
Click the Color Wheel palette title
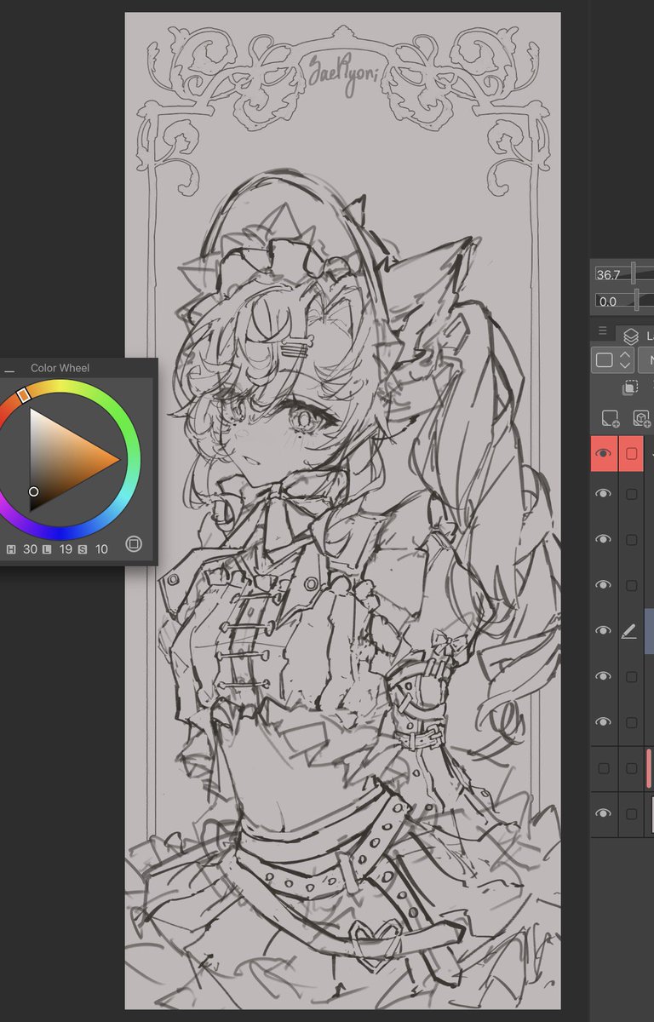point(60,368)
